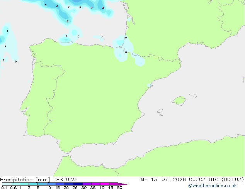Click the legend label '25'

click(75, 187)
